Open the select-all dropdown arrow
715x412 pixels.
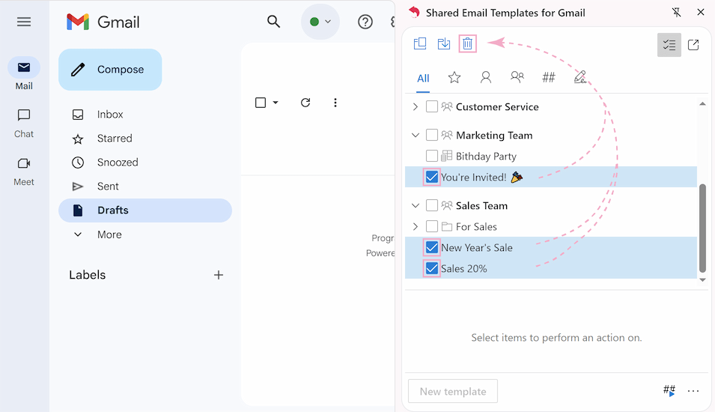(x=276, y=103)
